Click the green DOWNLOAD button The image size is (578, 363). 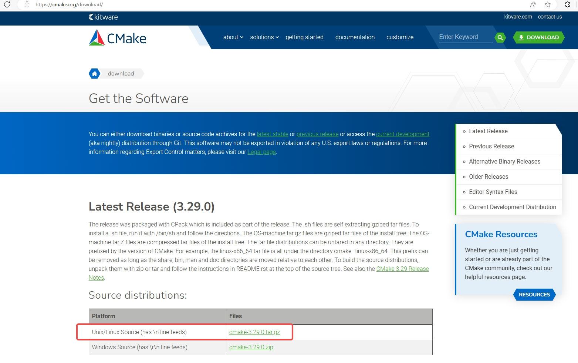[x=539, y=37]
